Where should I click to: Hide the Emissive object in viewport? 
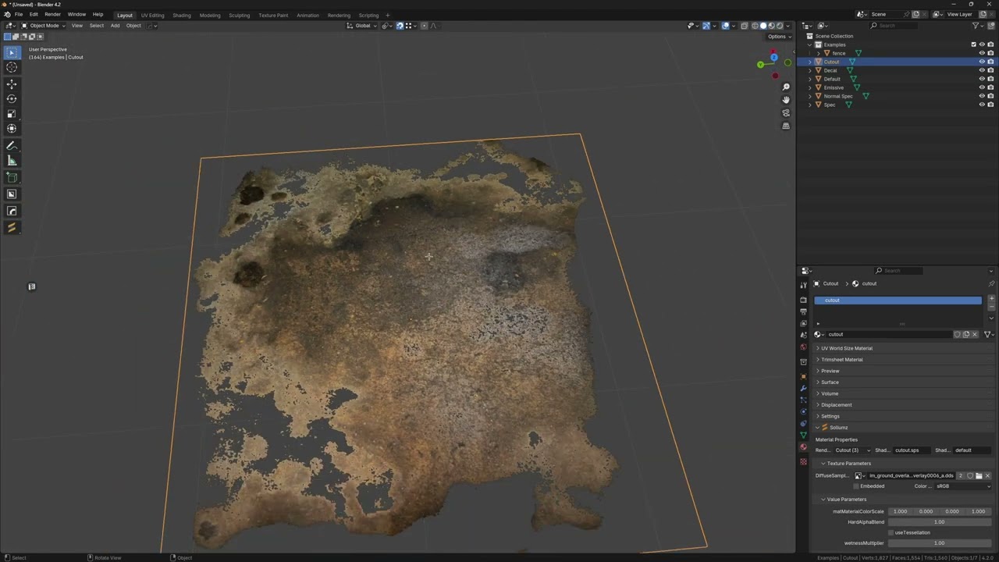point(982,87)
